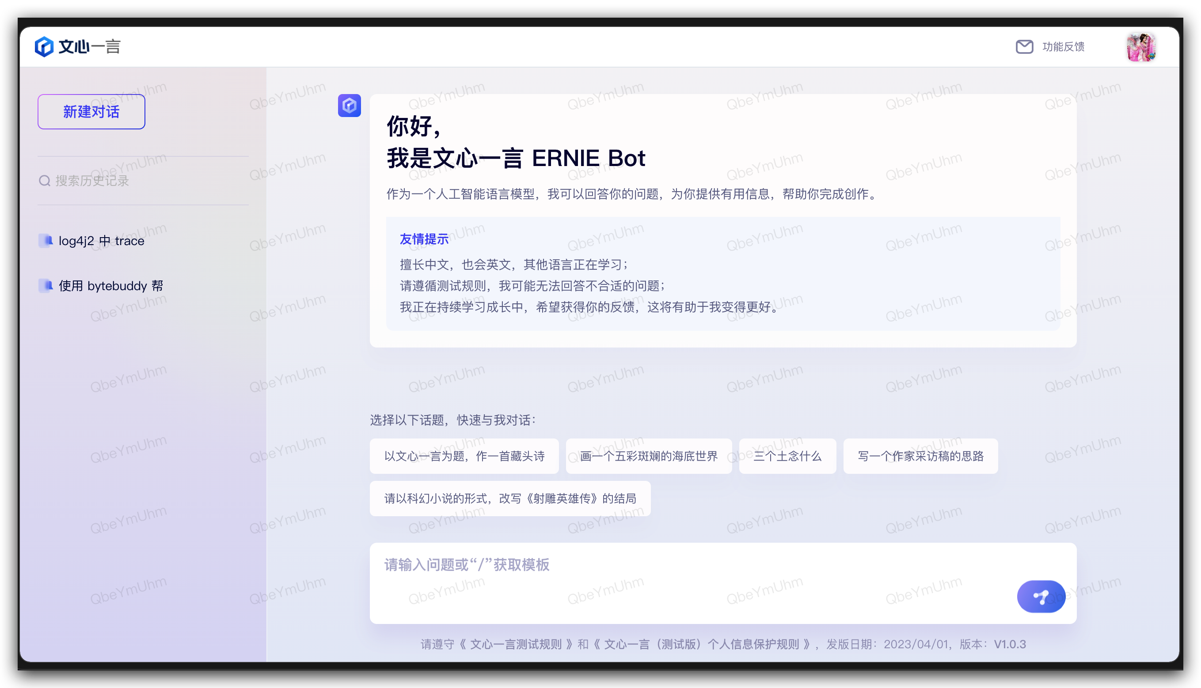
Task: Click the 文心一言 logo icon
Action: coord(44,47)
